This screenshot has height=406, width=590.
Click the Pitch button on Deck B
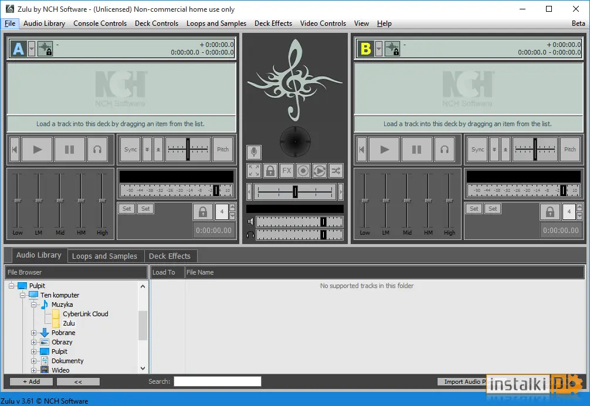click(570, 150)
